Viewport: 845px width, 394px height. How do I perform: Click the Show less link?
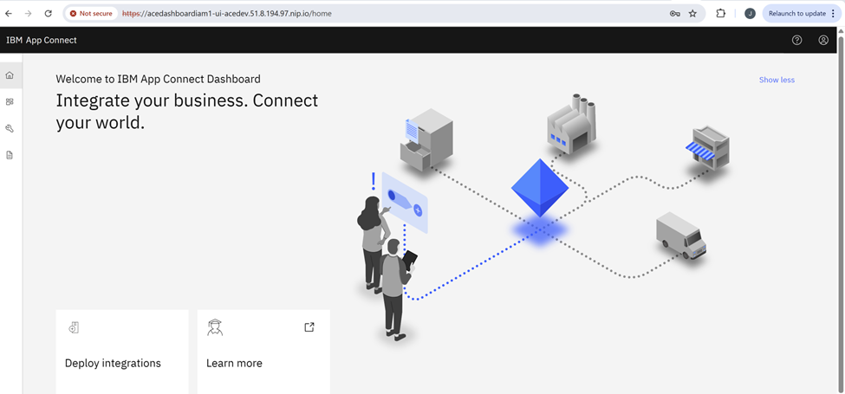click(x=777, y=80)
